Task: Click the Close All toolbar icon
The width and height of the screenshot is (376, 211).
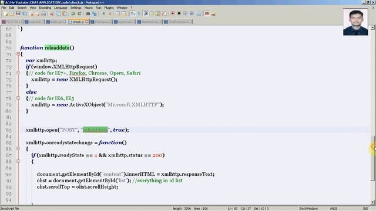Action: click(x=38, y=13)
